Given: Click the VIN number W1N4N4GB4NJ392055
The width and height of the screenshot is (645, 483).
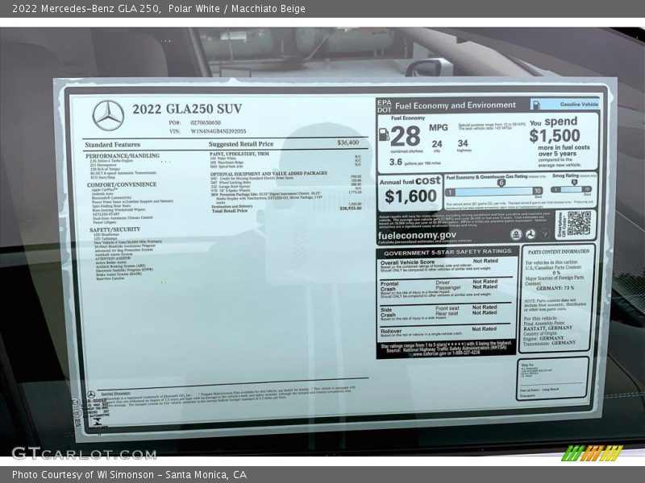Looking at the screenshot, I should coord(218,131).
